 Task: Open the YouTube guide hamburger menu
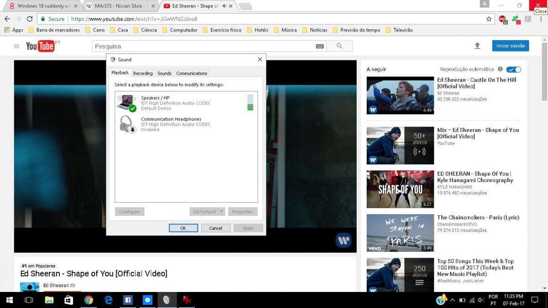click(16, 46)
